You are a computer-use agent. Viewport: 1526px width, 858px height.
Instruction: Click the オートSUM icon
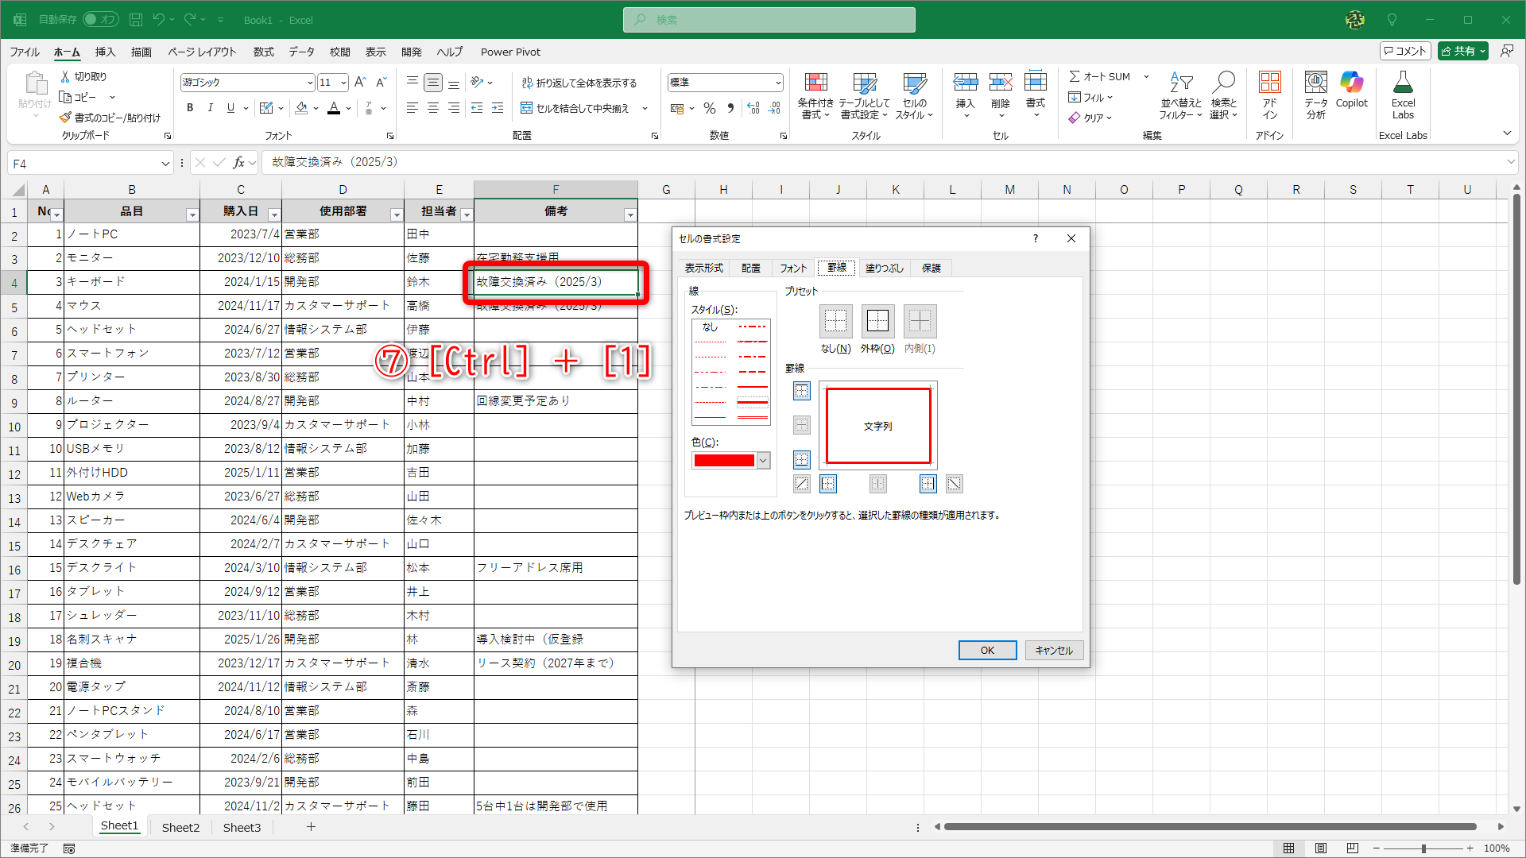(x=1099, y=76)
